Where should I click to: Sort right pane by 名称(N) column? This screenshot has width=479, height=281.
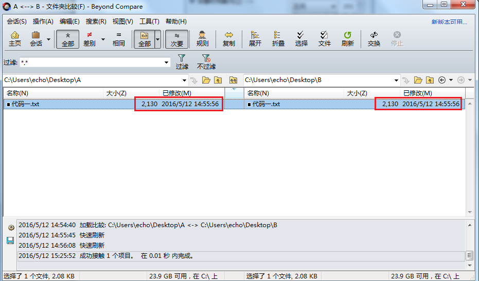[x=294, y=93]
